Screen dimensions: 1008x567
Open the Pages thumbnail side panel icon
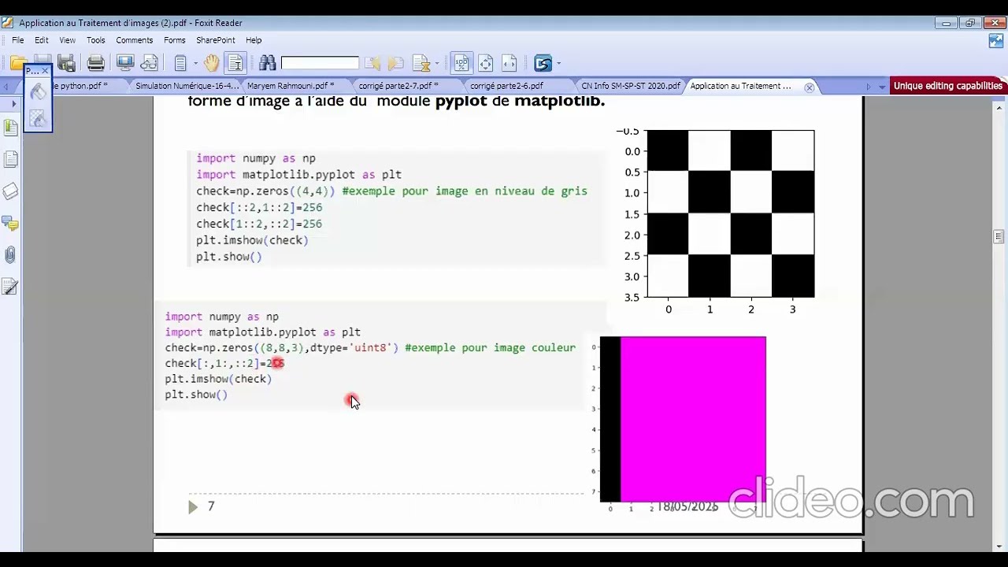[x=10, y=160]
